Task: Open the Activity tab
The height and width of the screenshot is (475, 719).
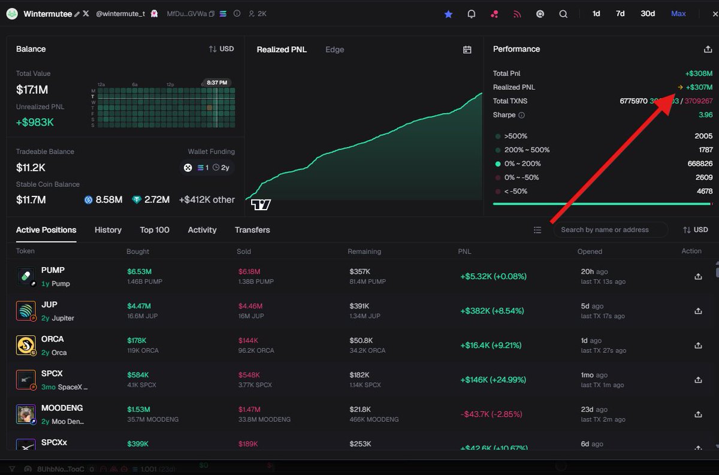Action: (x=202, y=230)
